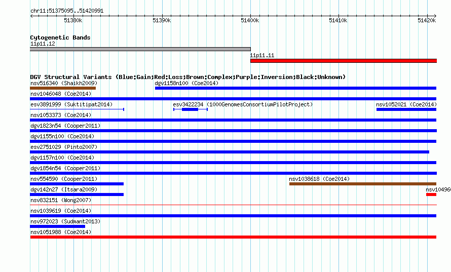Image resolution: width=451 pixels, height=272 pixels.
Task: Click the 51390k ruler tick label
Action: [162, 20]
